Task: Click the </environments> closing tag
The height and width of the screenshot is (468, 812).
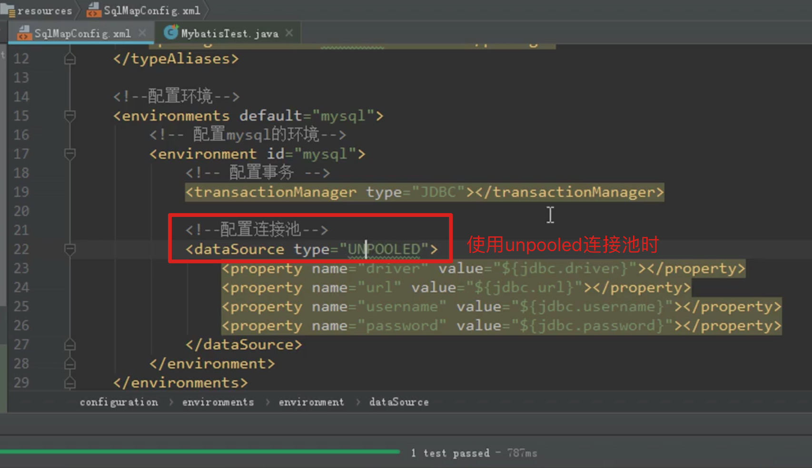Action: point(180,382)
